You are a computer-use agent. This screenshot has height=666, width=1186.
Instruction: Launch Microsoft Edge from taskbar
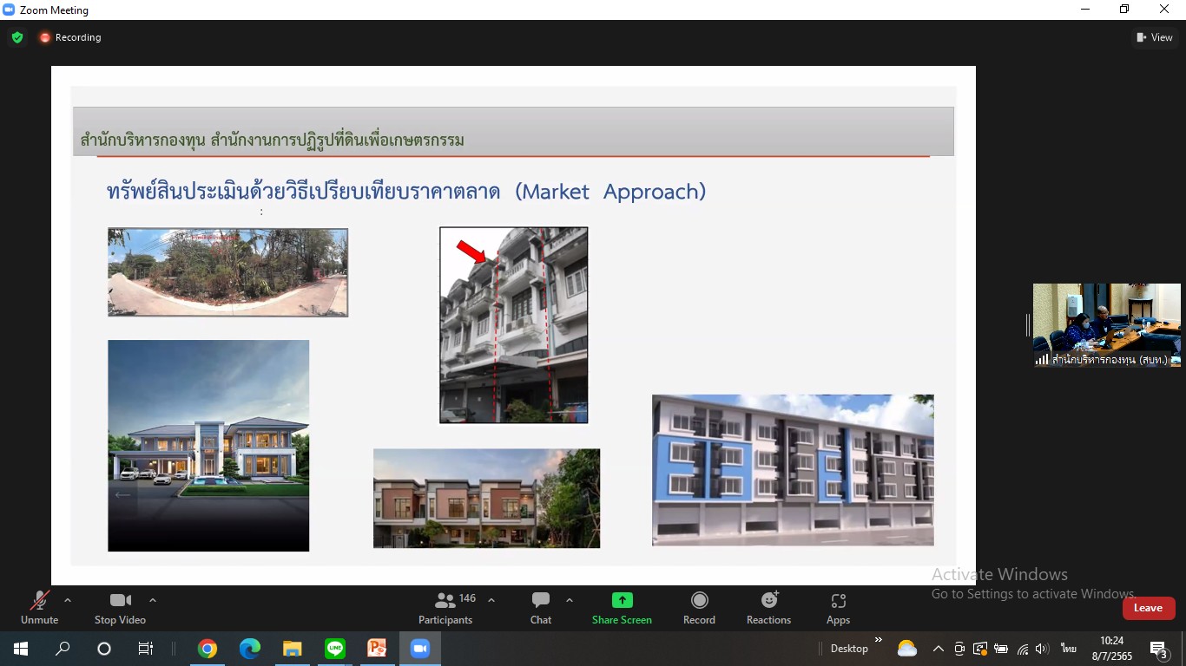[249, 649]
